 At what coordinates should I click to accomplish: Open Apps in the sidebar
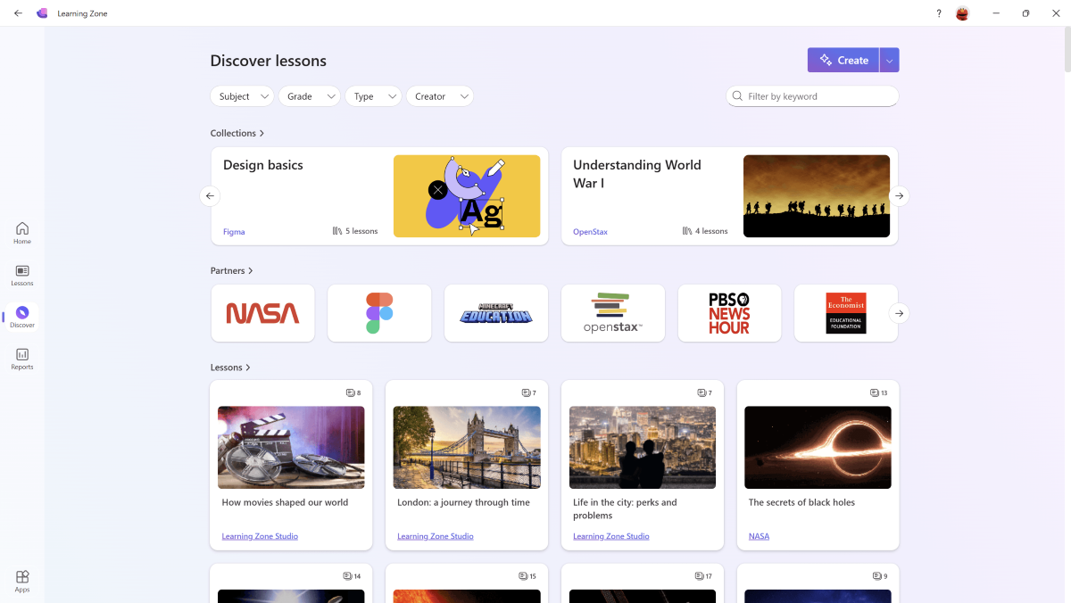click(22, 582)
